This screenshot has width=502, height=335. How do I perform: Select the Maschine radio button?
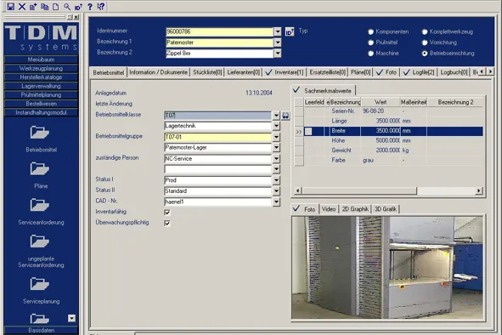[x=370, y=54]
